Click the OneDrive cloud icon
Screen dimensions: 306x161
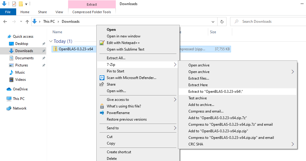[9, 89]
